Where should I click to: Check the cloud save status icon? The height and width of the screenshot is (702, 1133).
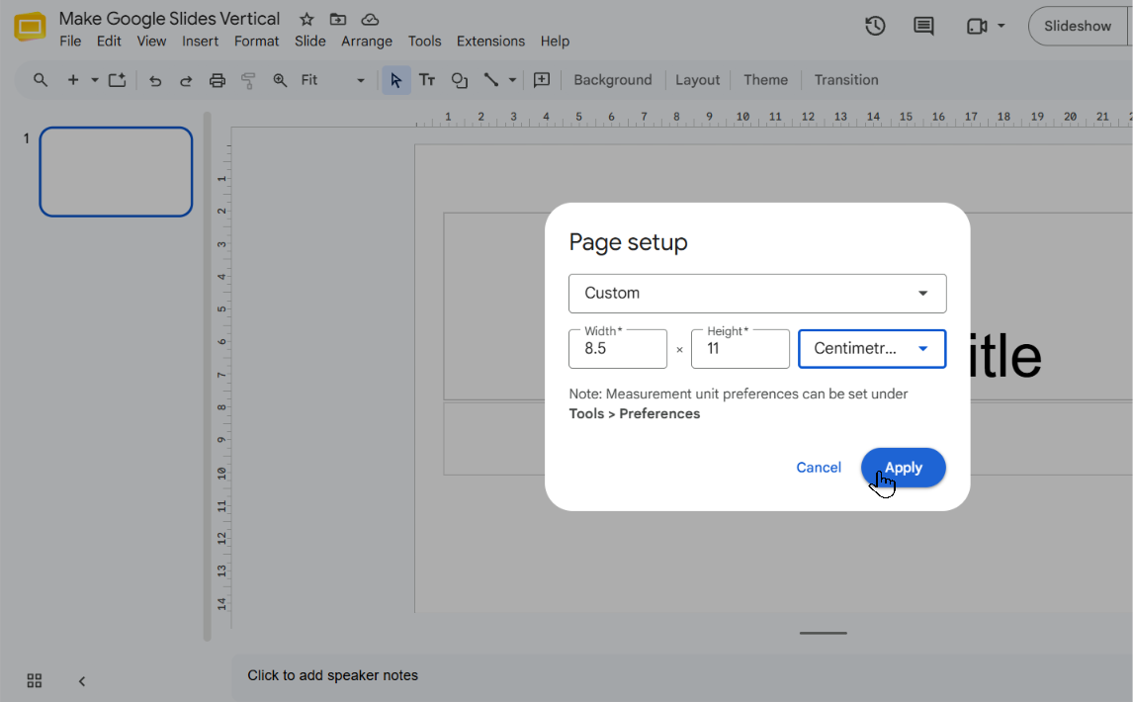point(370,20)
